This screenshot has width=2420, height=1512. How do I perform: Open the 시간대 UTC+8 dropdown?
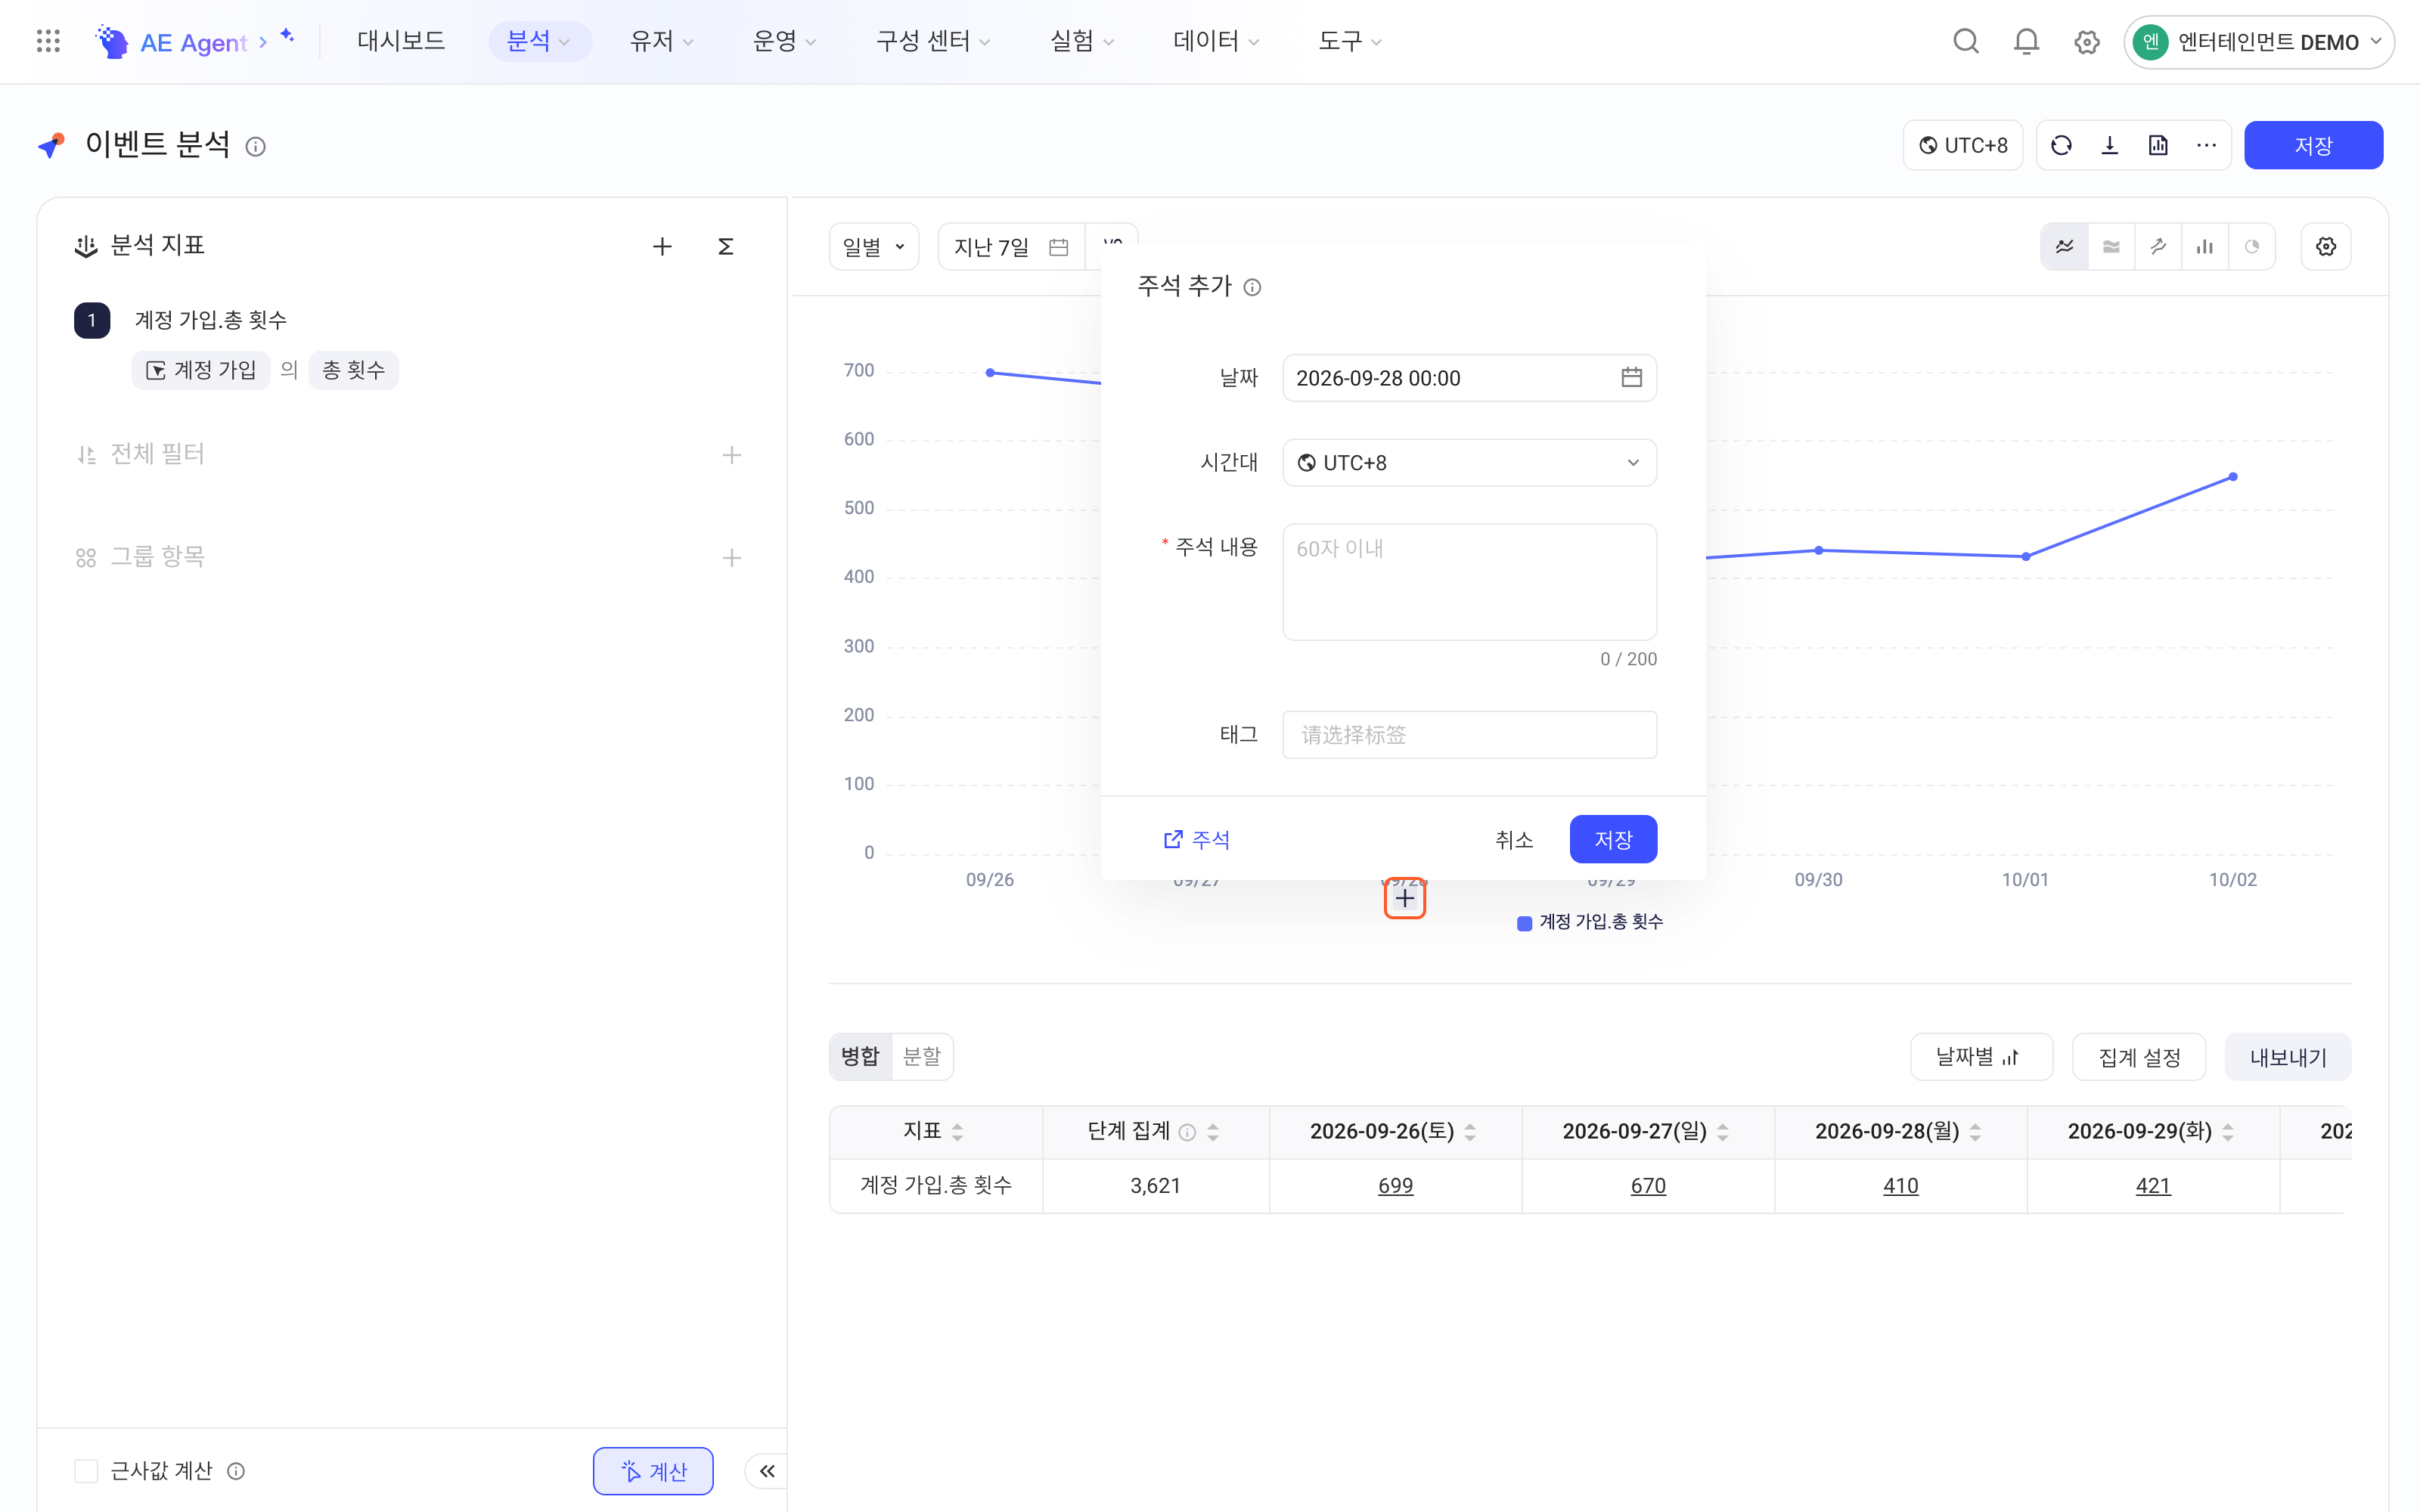[1469, 462]
